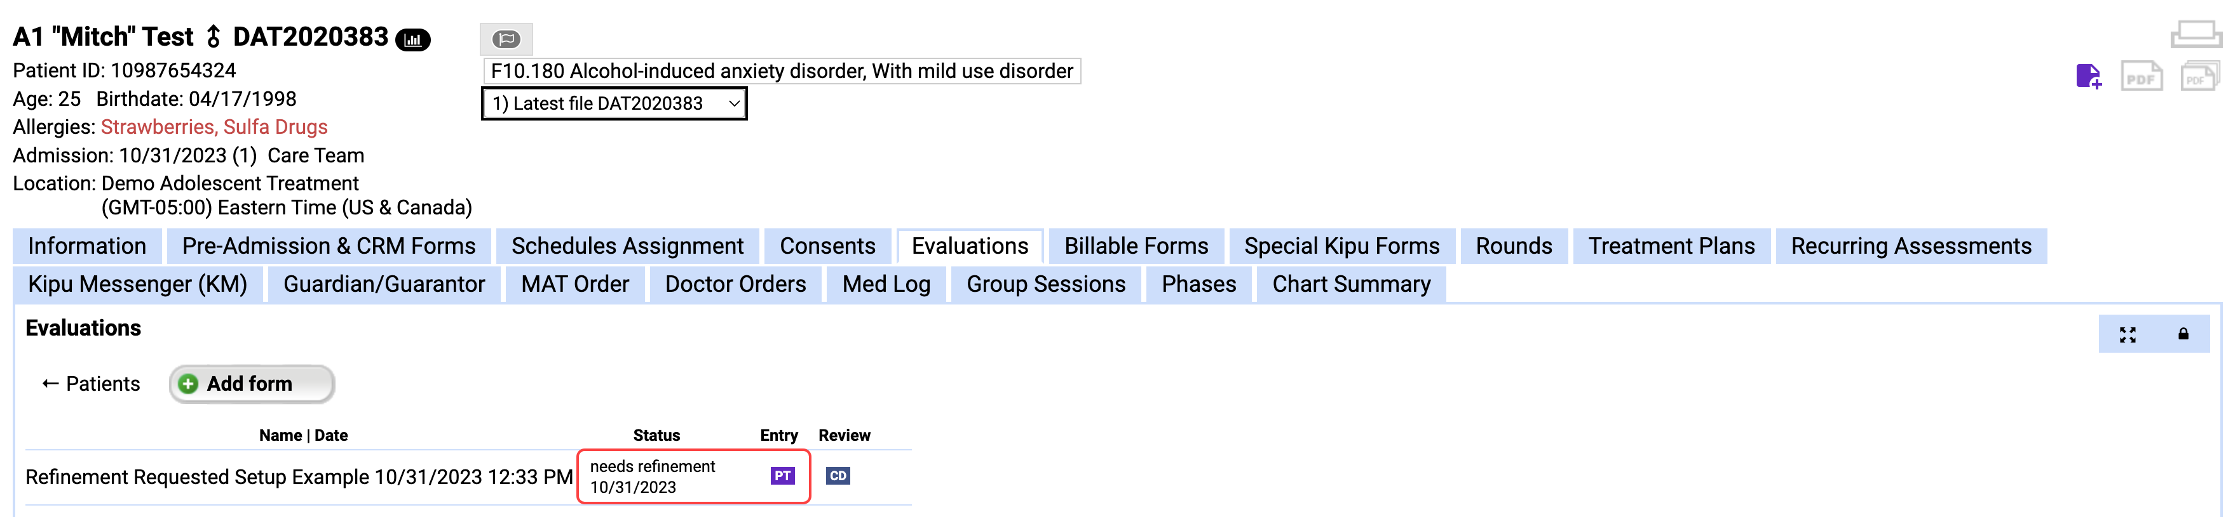Click the CD review badge
Image resolution: width=2240 pixels, height=517 pixels.
(838, 476)
